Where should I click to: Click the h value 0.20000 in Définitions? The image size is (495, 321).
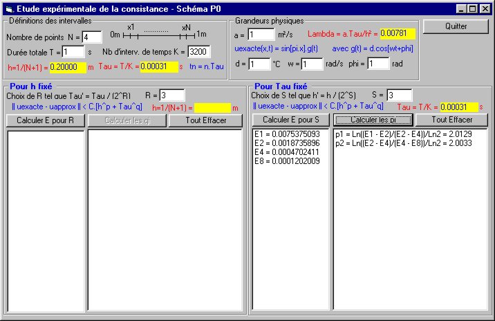[x=68, y=67]
